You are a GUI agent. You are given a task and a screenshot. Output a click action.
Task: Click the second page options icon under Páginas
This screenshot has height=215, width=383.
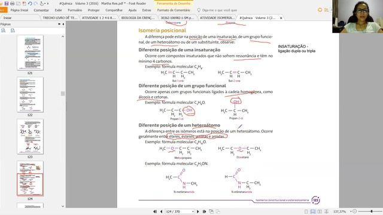(x=13, y=30)
